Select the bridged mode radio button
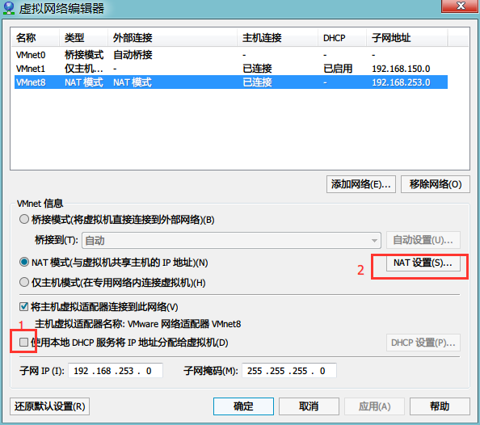 tap(24, 220)
